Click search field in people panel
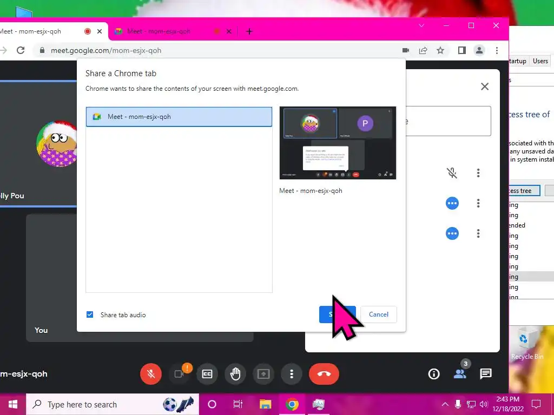 pos(449,121)
